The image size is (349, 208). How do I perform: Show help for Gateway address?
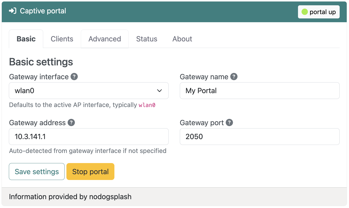[71, 123]
